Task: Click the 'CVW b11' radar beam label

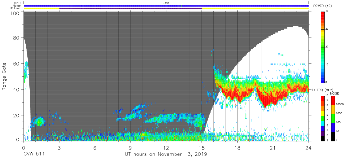Action: 34,154
